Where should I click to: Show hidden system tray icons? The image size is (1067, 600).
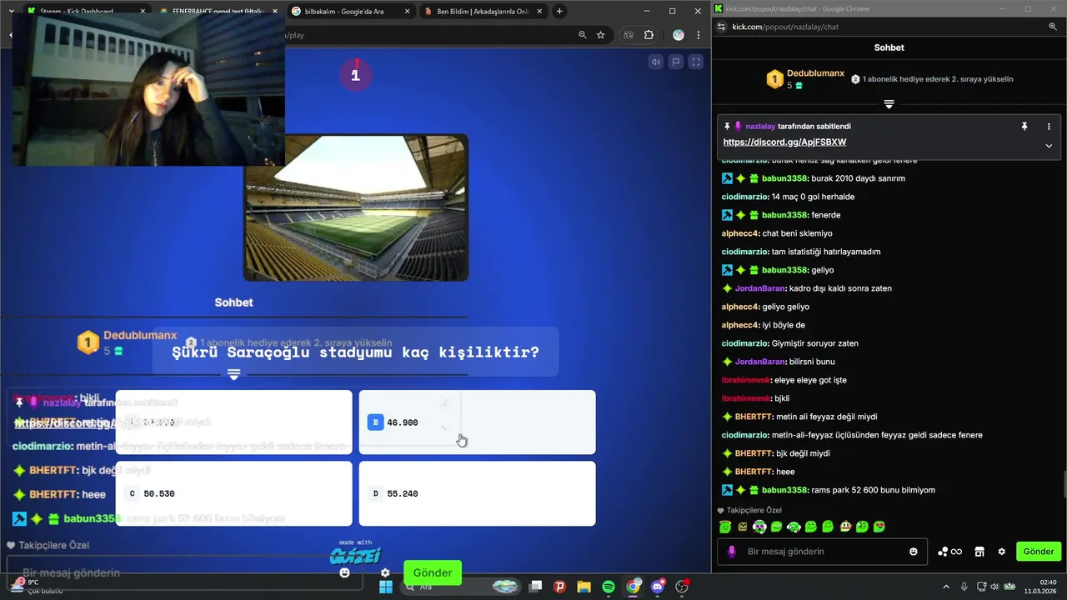pos(946,587)
